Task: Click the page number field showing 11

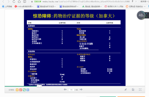Action: (x=71, y=90)
